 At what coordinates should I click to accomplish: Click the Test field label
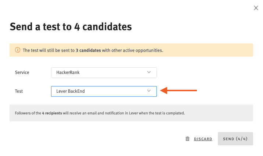19,91
